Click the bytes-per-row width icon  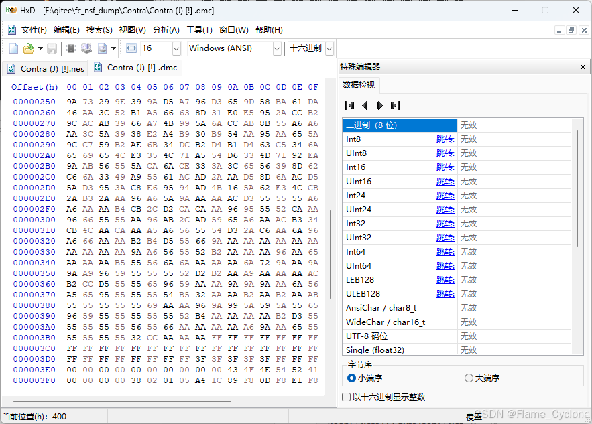131,48
